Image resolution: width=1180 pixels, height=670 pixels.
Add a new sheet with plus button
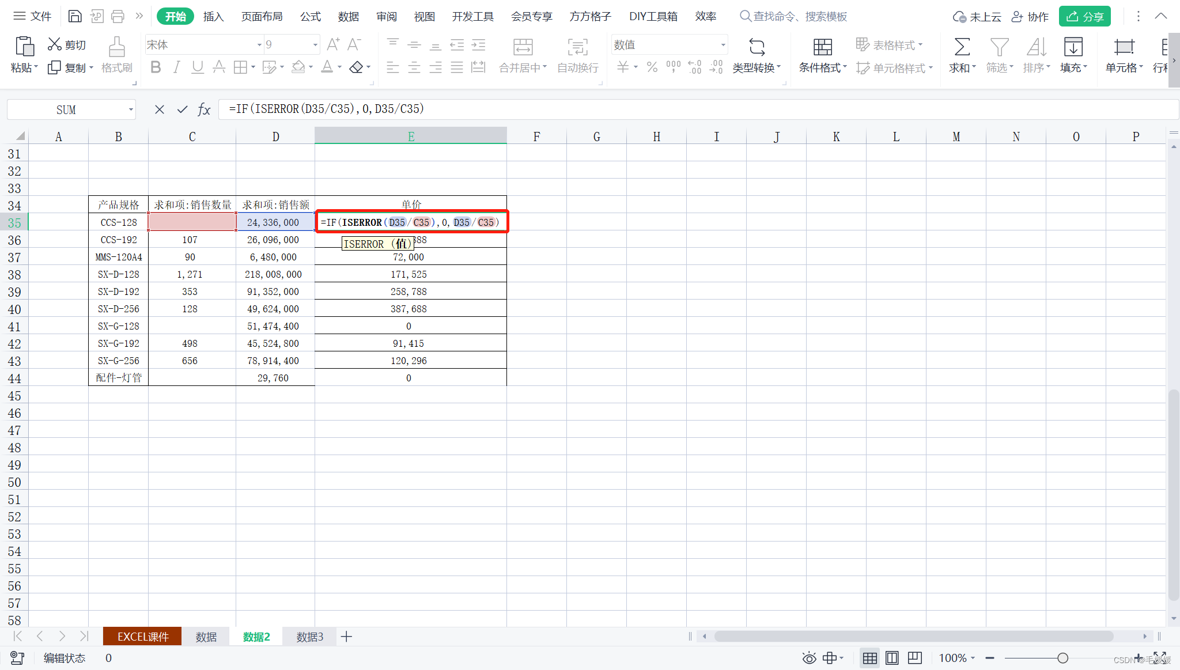point(346,637)
